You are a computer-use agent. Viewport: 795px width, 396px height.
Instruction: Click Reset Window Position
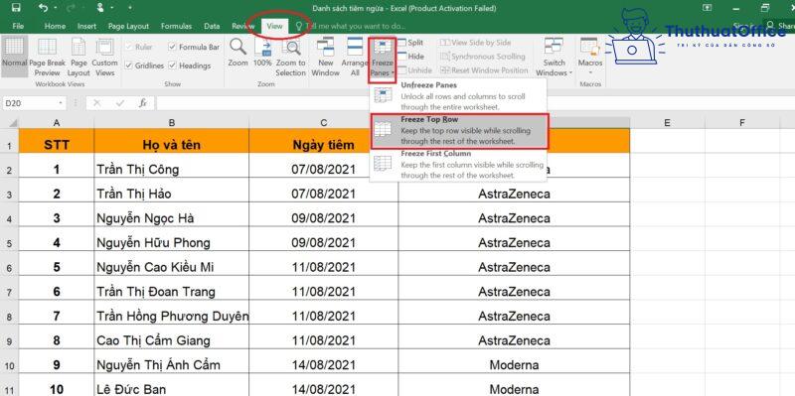tap(484, 70)
